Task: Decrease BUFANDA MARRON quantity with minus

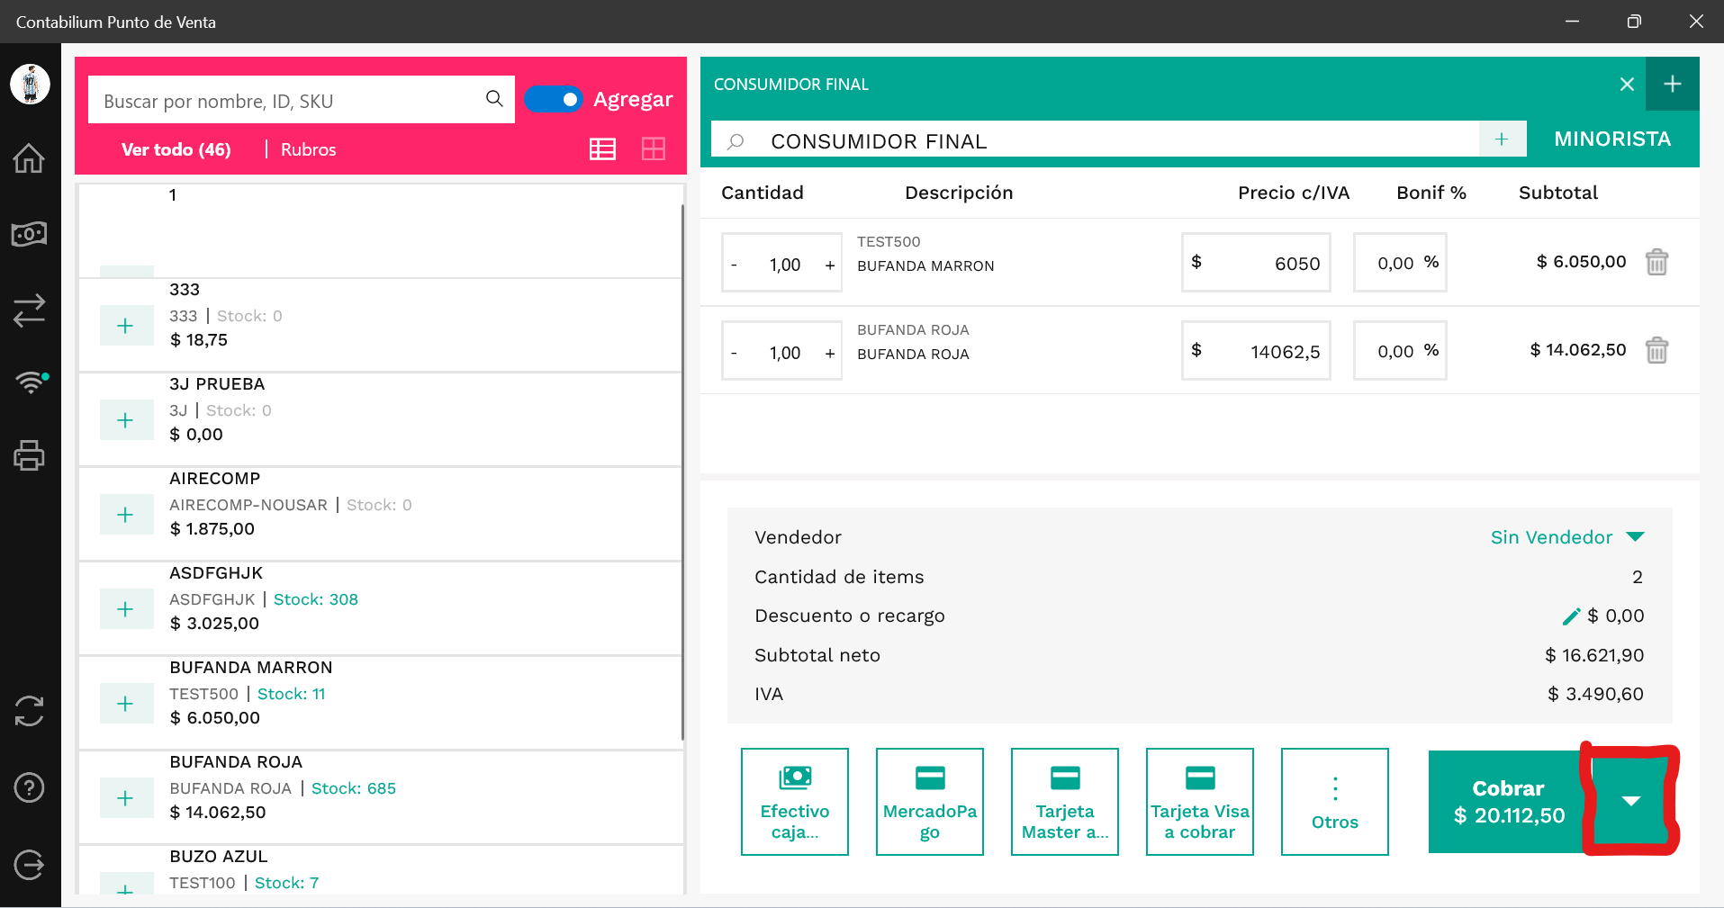Action: [735, 265]
